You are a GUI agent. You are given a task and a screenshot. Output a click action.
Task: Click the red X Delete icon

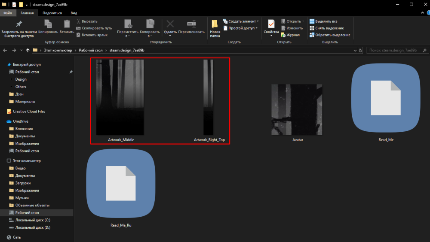tap(170, 24)
